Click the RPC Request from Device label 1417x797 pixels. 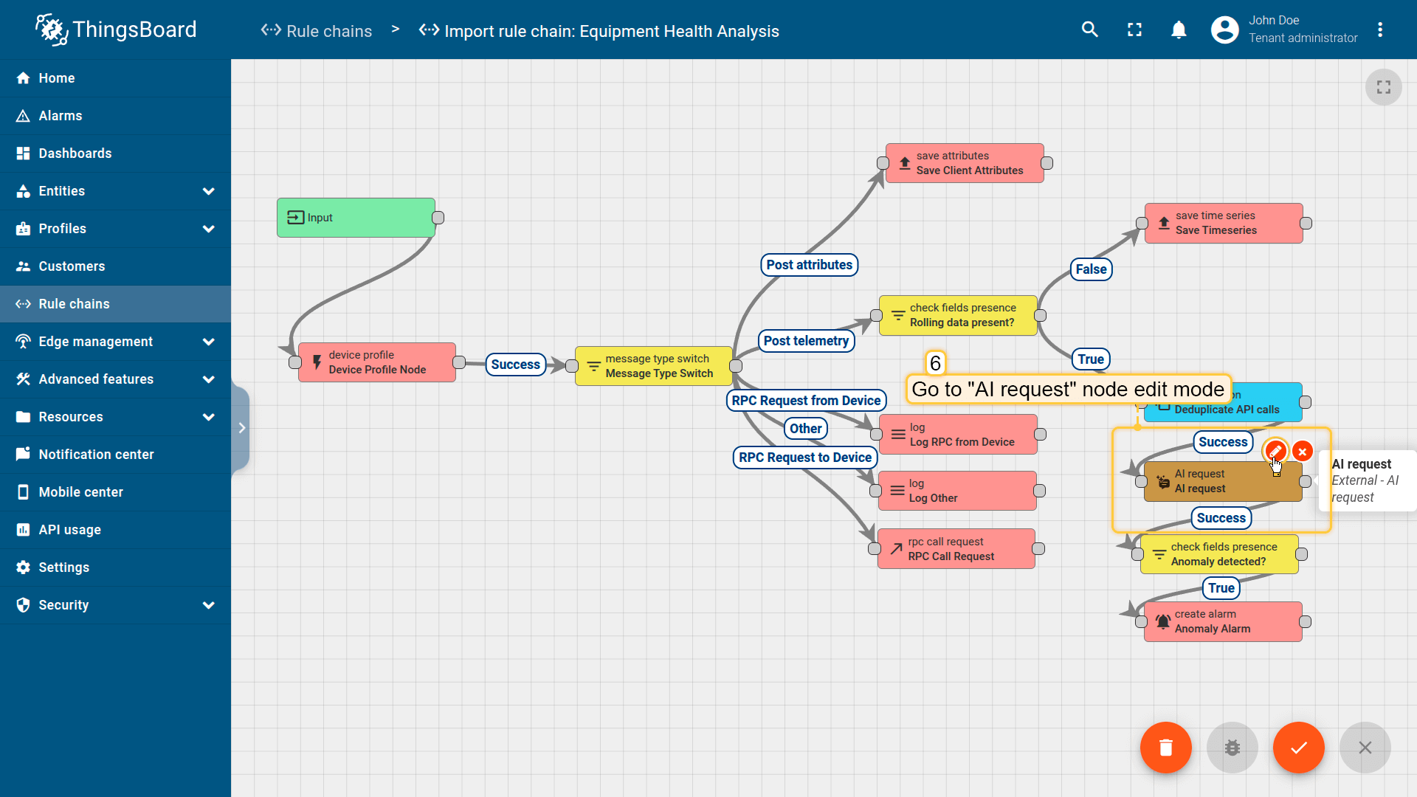[x=806, y=401]
